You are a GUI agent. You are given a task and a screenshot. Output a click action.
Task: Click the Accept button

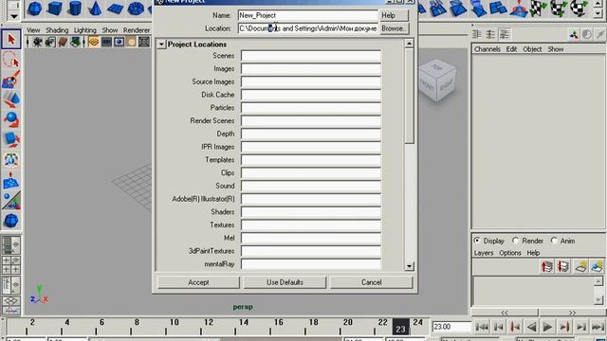(x=198, y=282)
